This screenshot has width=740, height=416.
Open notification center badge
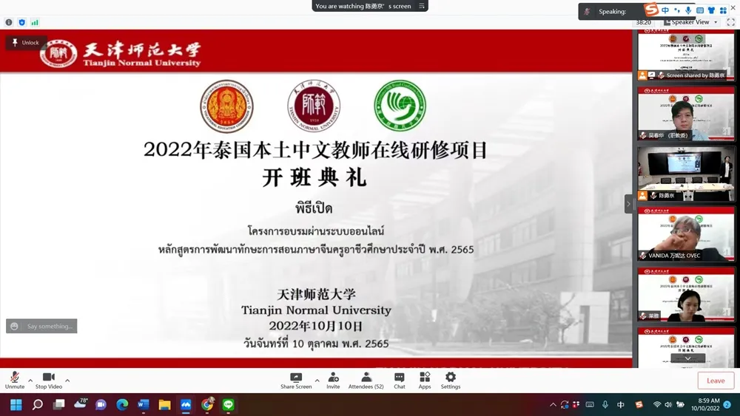click(x=727, y=405)
